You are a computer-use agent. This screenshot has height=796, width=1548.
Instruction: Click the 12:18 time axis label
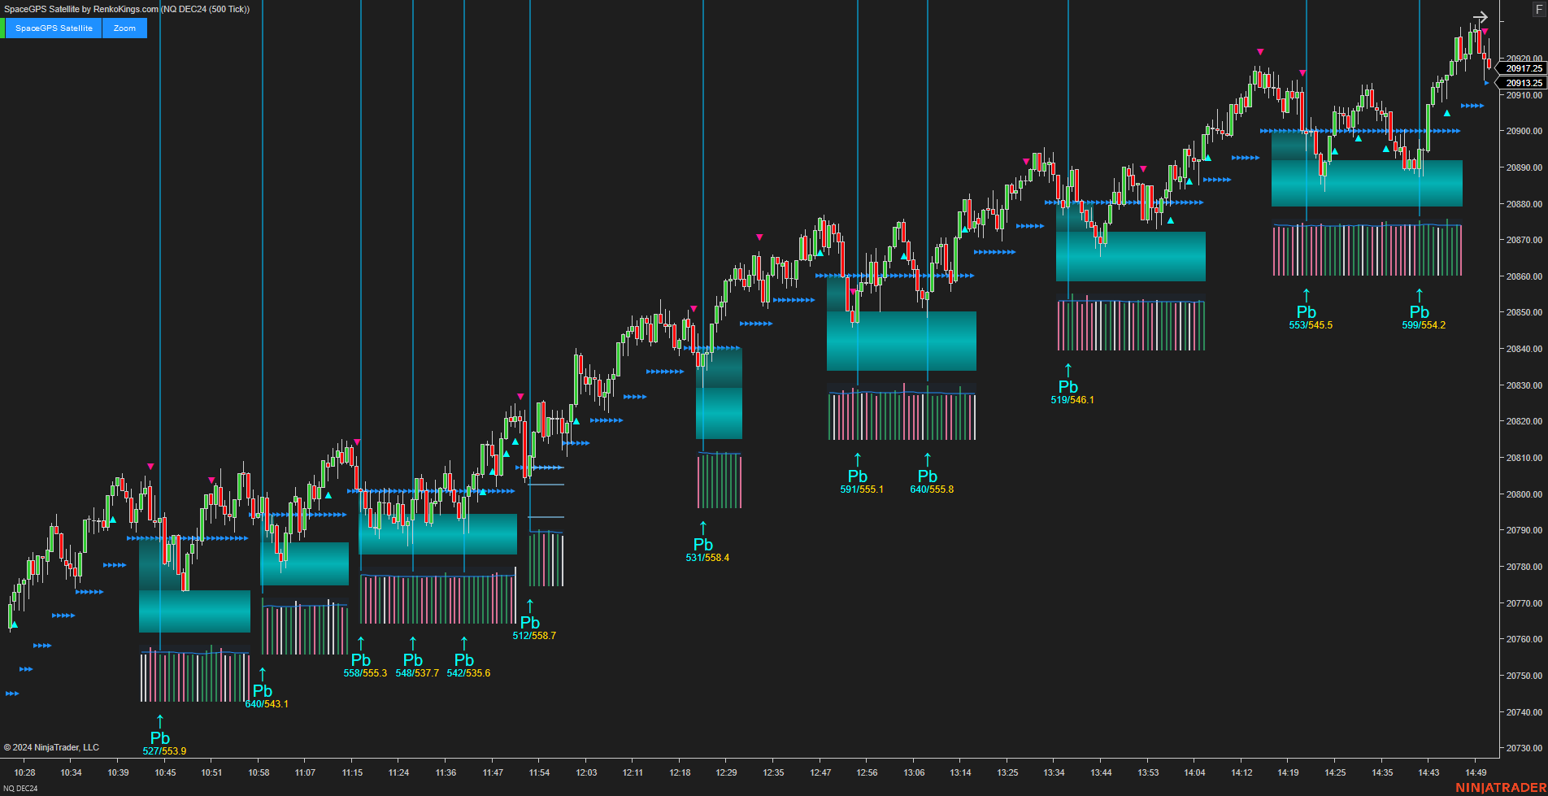[x=681, y=772]
